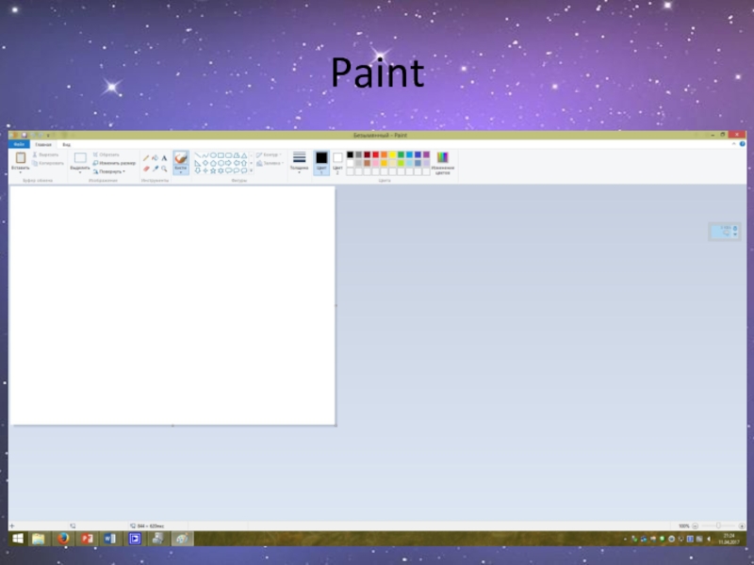Expand the Выделить select dropdown arrow

pos(80,172)
